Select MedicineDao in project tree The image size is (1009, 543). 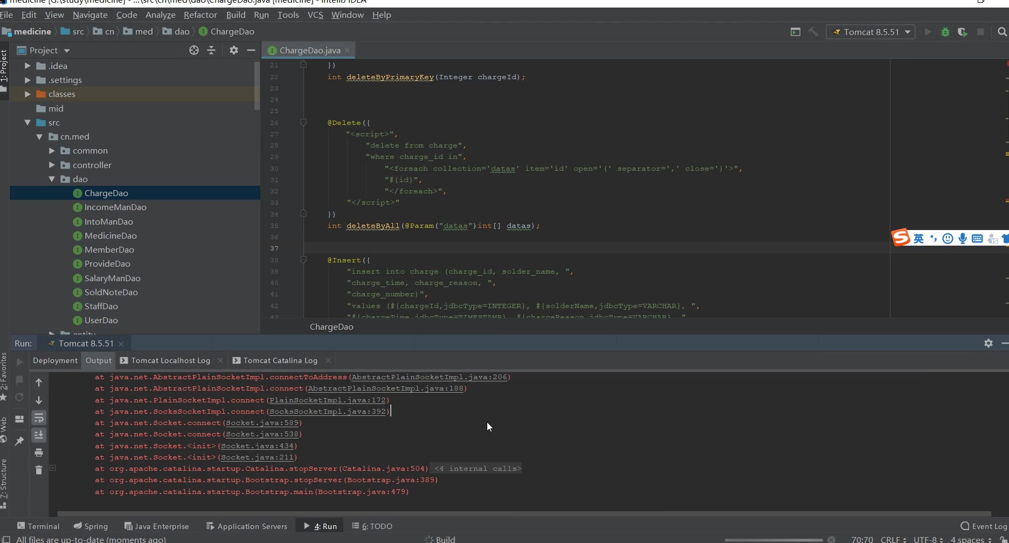110,236
